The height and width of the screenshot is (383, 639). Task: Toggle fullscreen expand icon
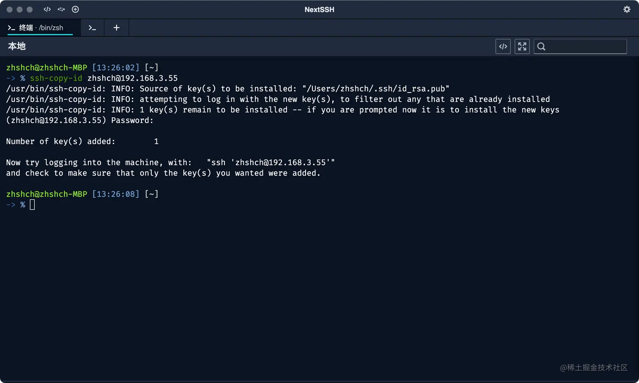pyautogui.click(x=522, y=46)
